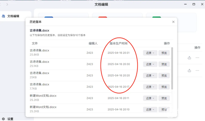The image size is (205, 121).
Task: Expand 还原 dropdown for 20:31 version
Action: [x=150, y=53]
